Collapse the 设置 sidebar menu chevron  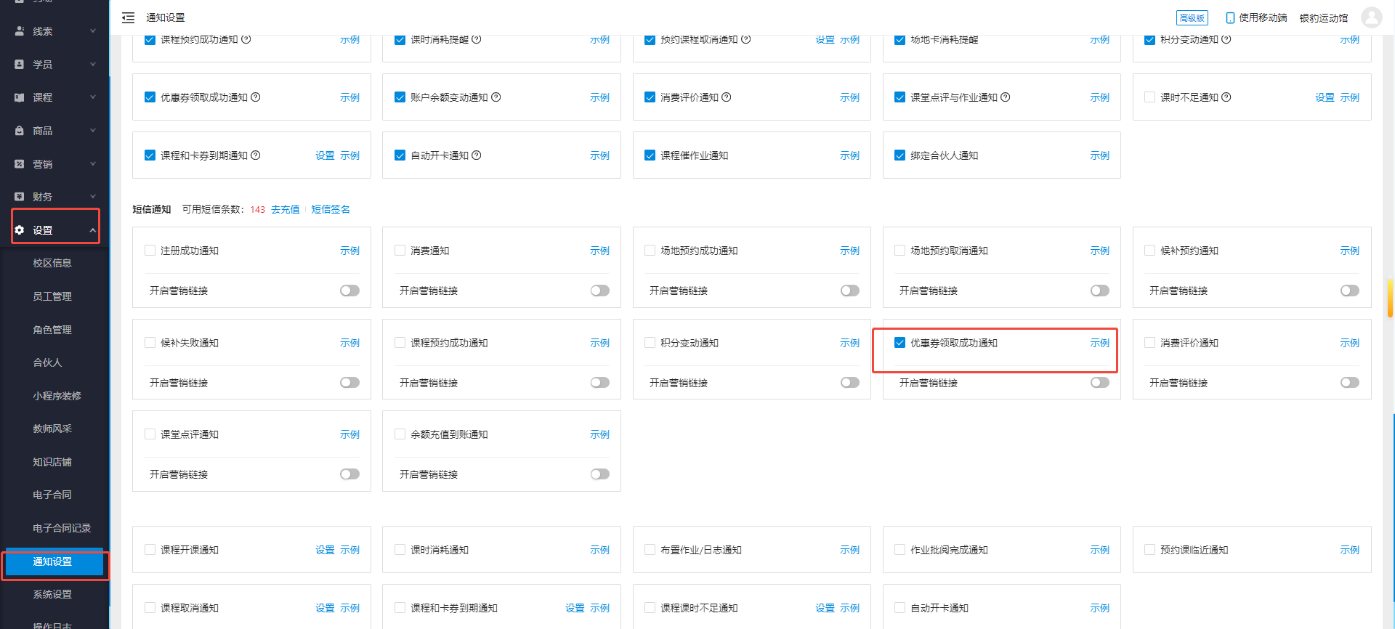click(x=93, y=230)
